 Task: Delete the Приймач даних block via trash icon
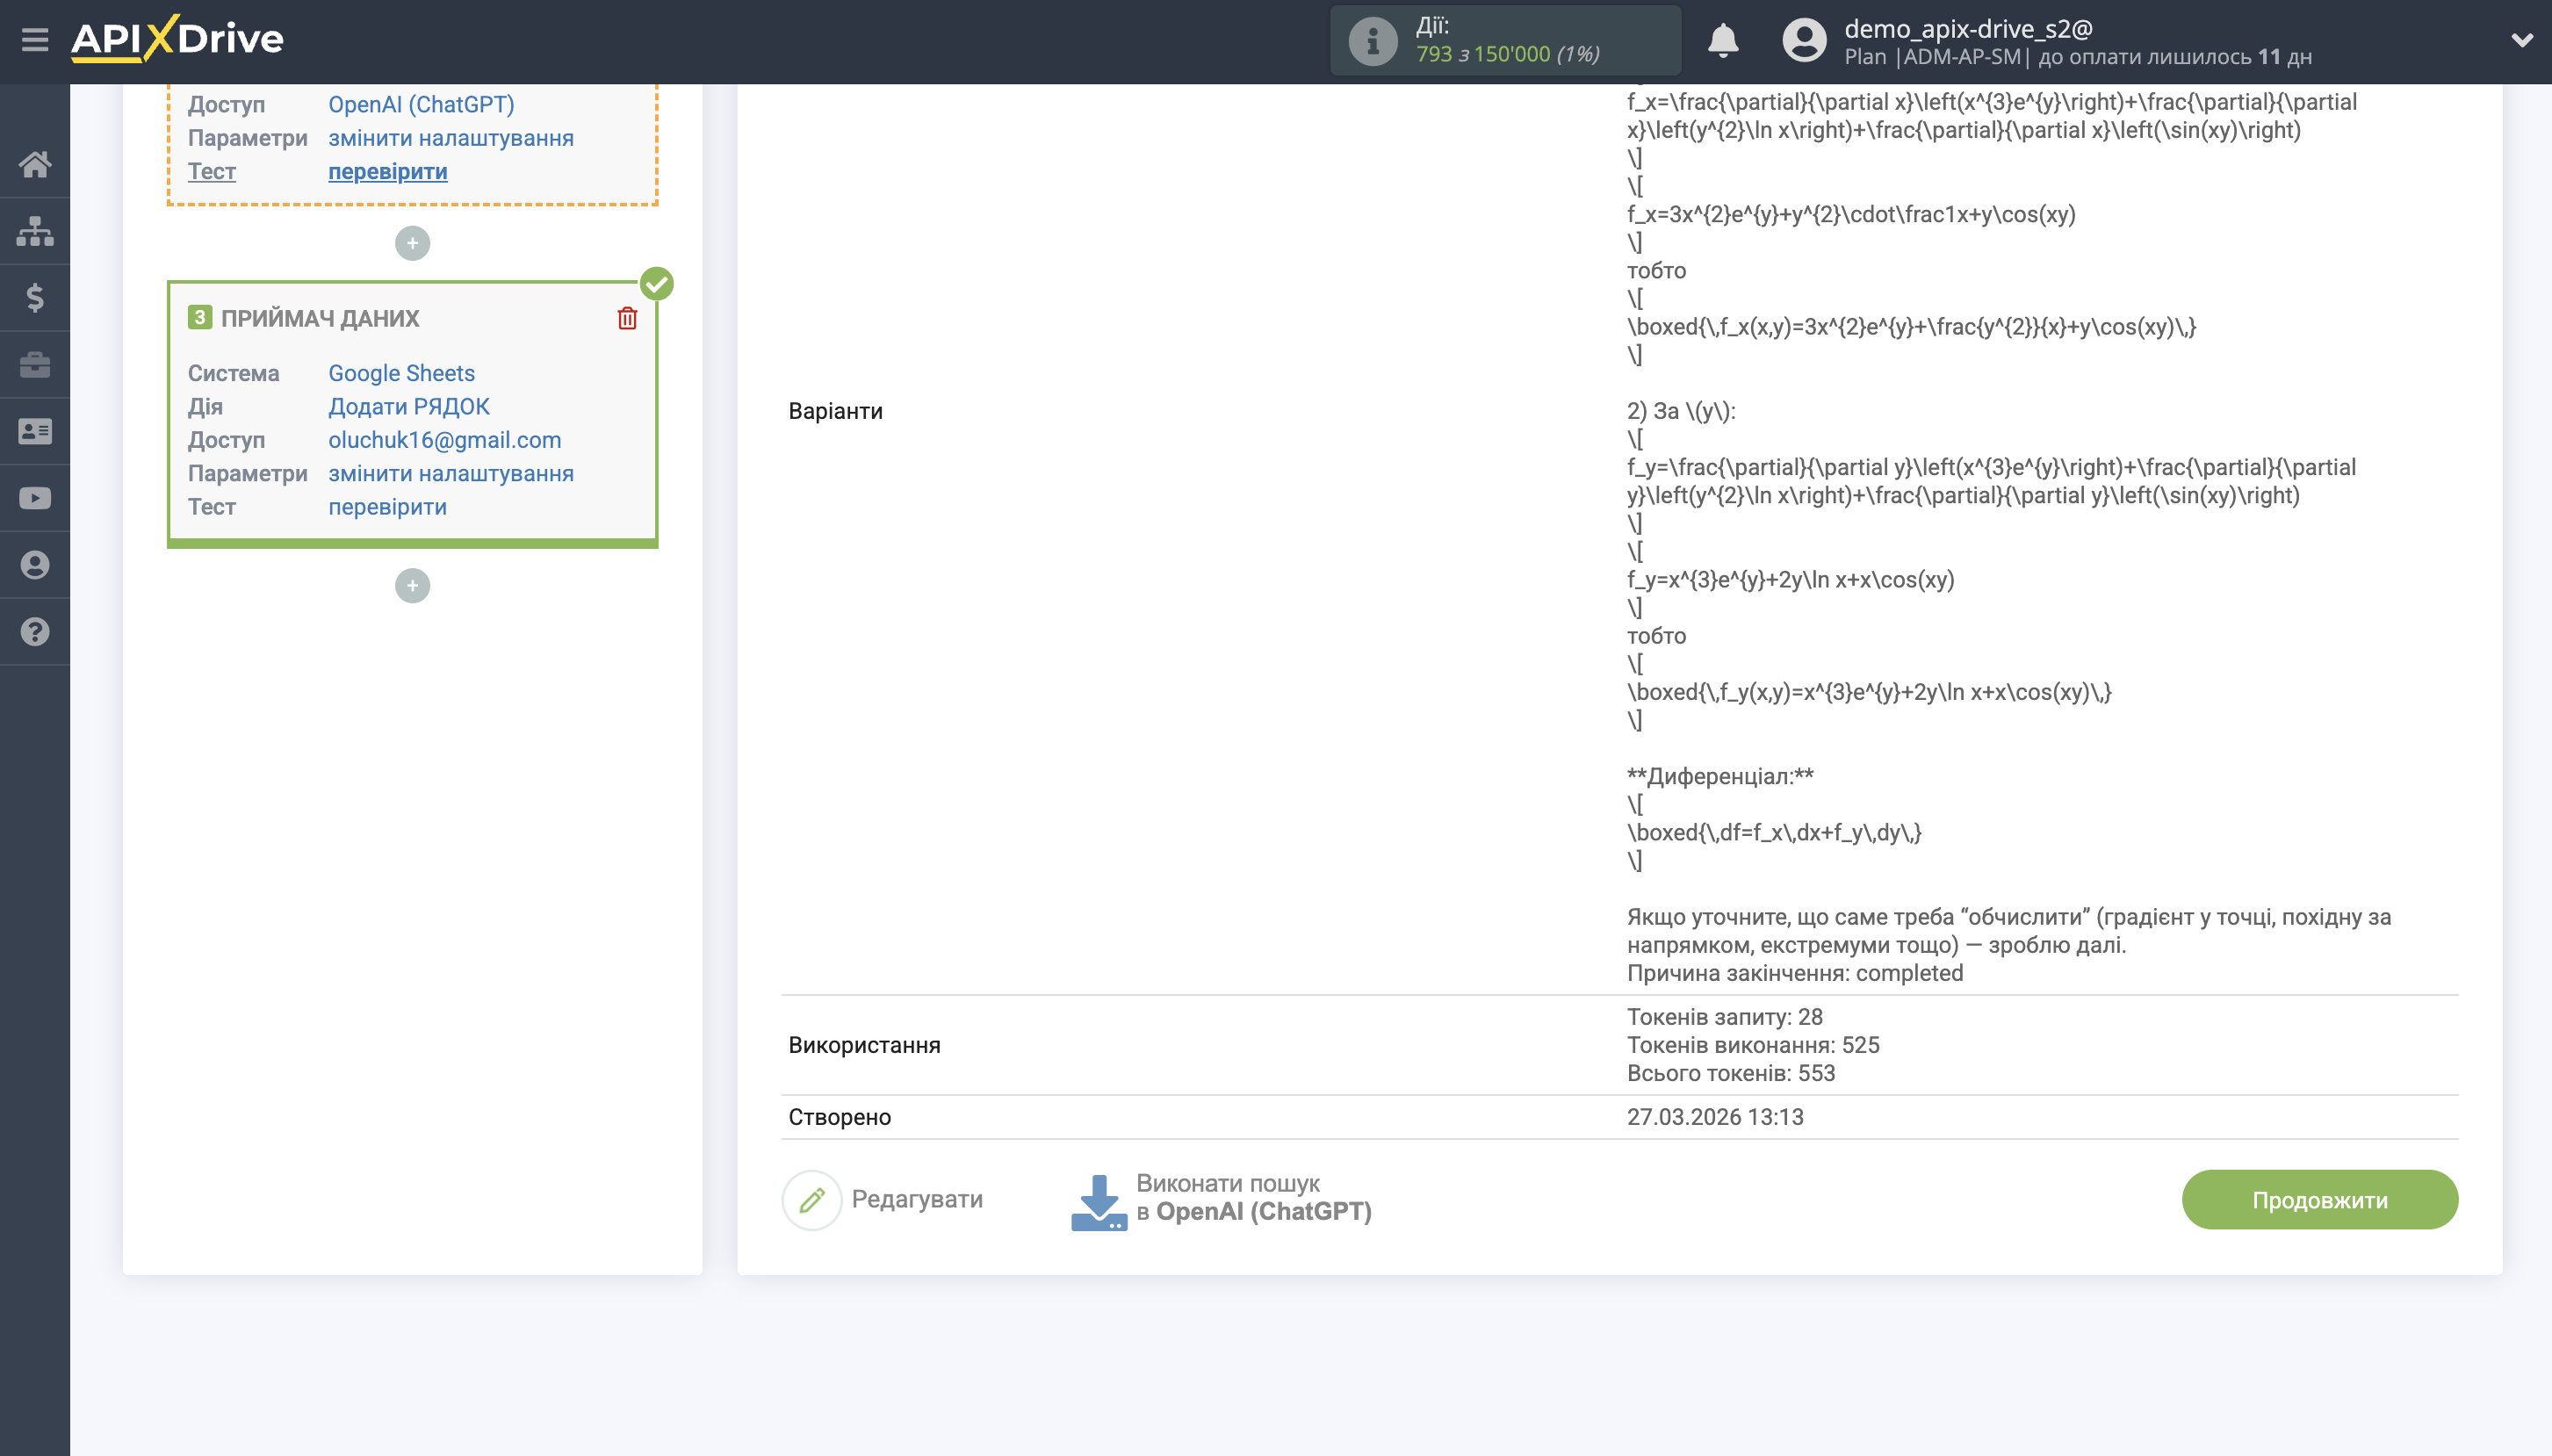[x=626, y=318]
